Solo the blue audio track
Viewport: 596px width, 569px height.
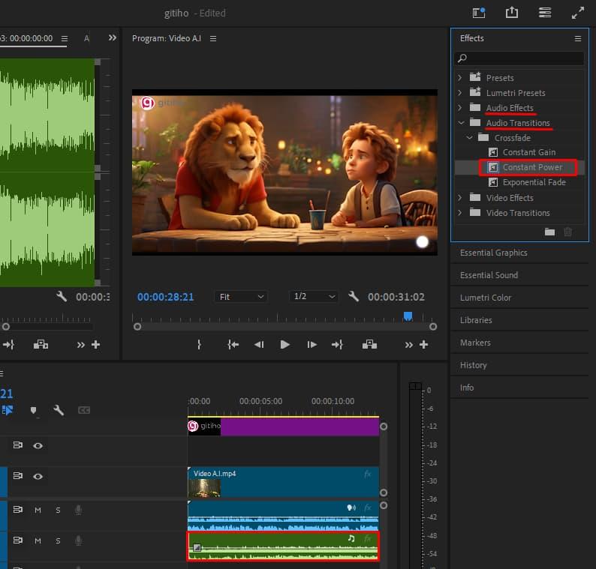coord(58,511)
